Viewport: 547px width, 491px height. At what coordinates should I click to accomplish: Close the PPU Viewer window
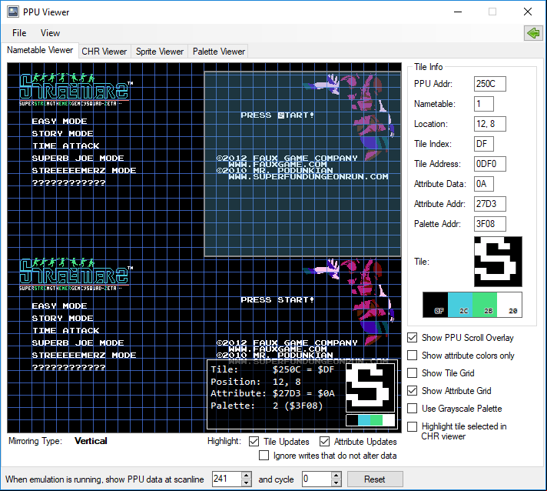[528, 12]
